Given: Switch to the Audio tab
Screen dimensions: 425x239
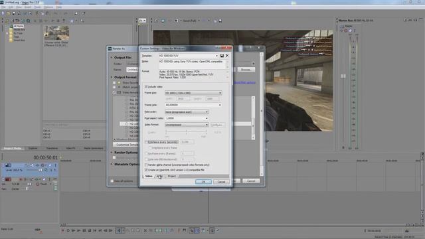Looking at the screenshot, I should coord(159,176).
